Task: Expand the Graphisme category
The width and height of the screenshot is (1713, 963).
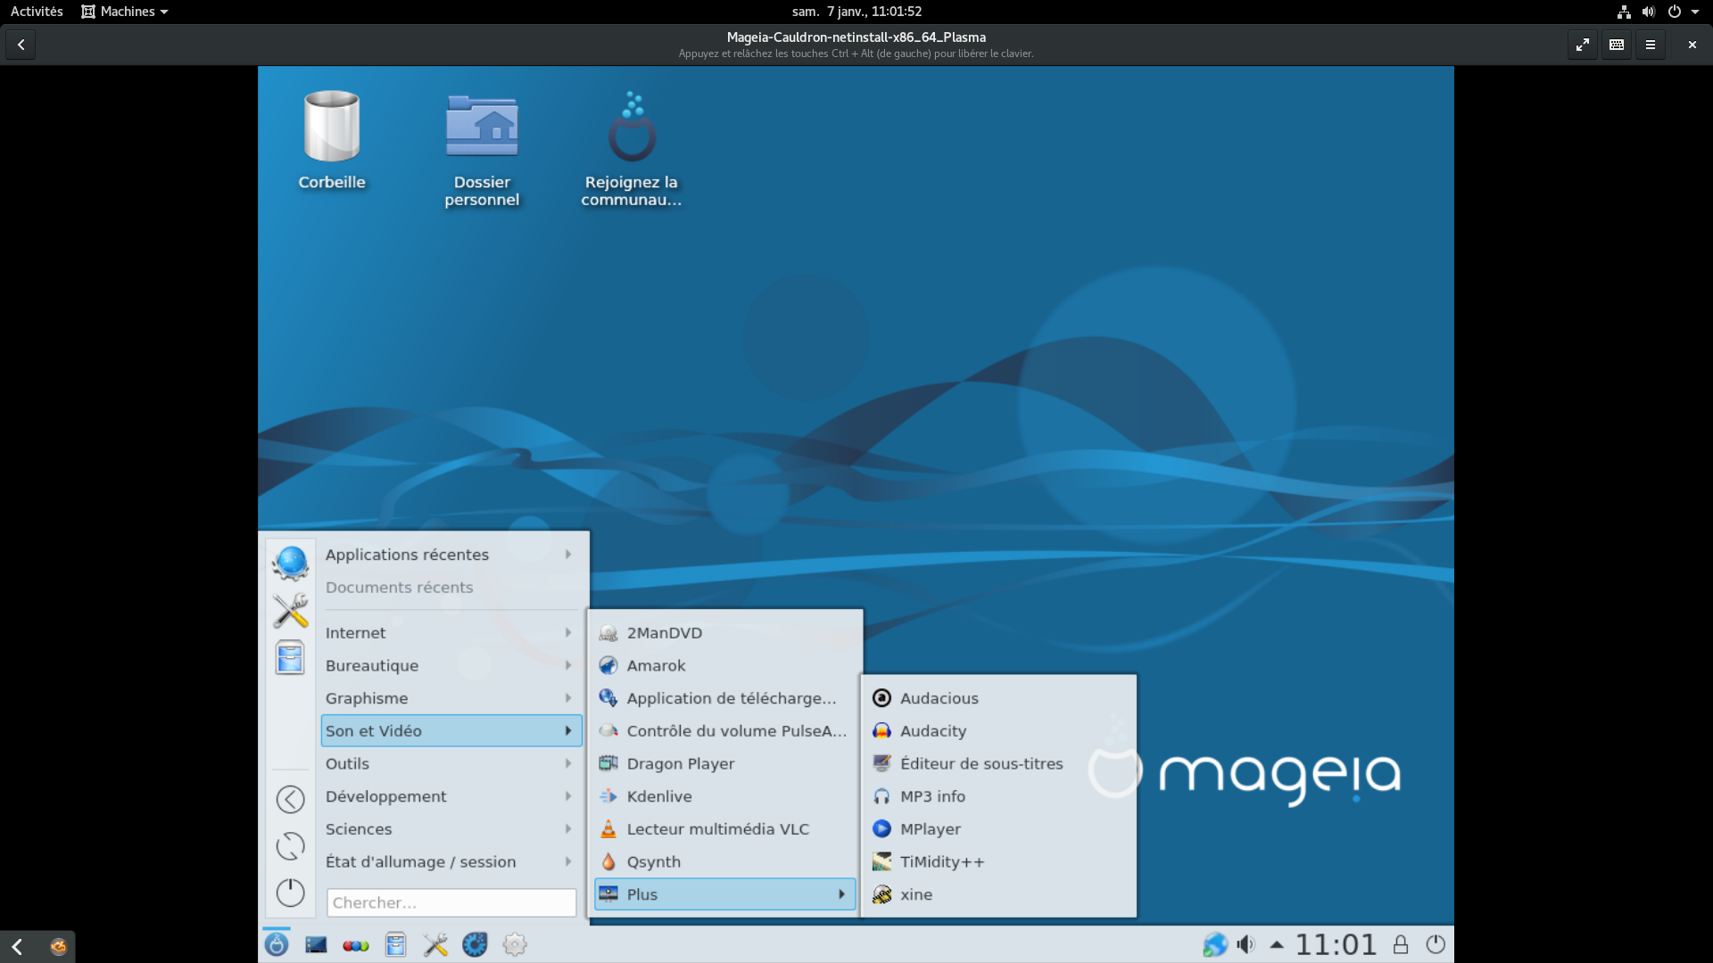Action: [451, 698]
